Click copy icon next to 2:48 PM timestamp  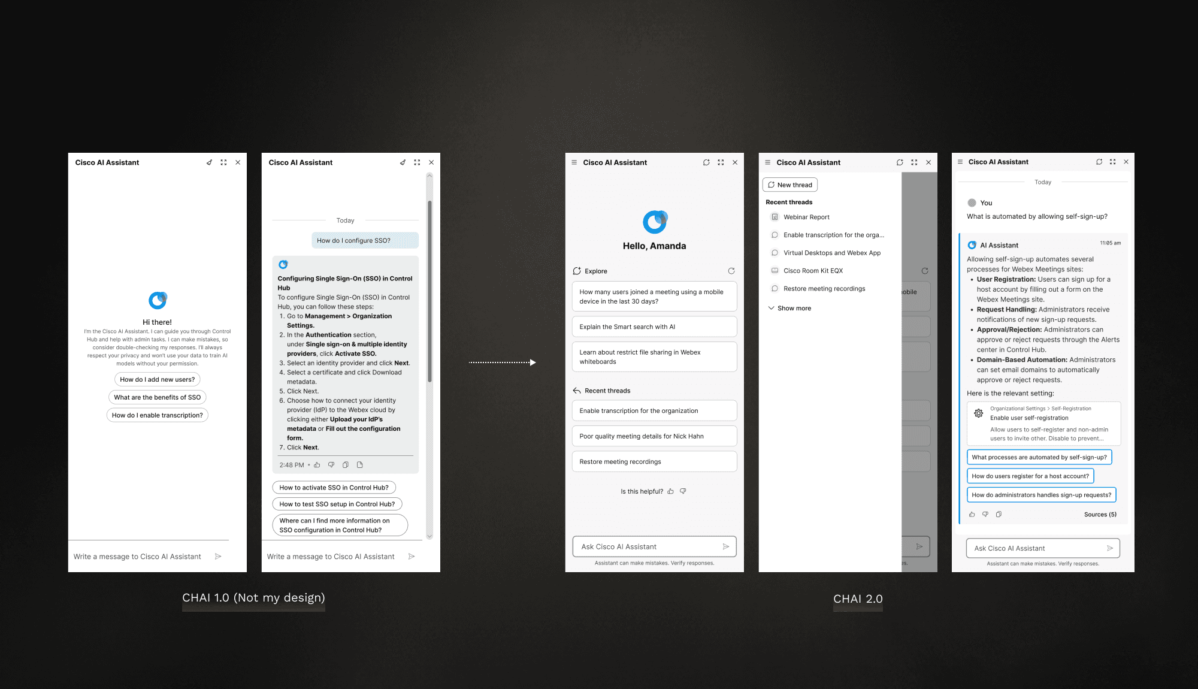346,465
